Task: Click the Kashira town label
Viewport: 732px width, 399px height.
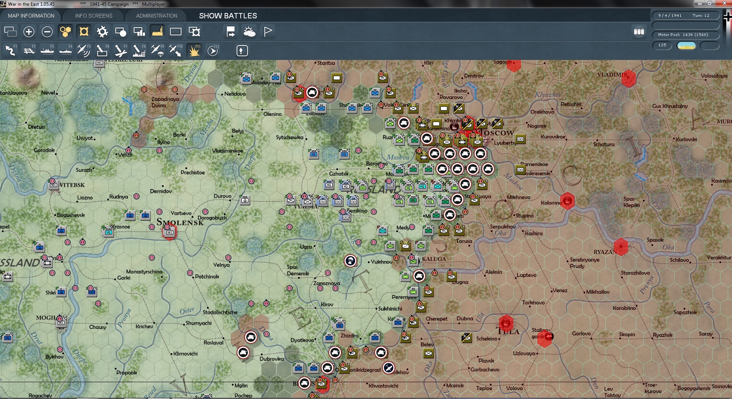Action: [x=534, y=233]
